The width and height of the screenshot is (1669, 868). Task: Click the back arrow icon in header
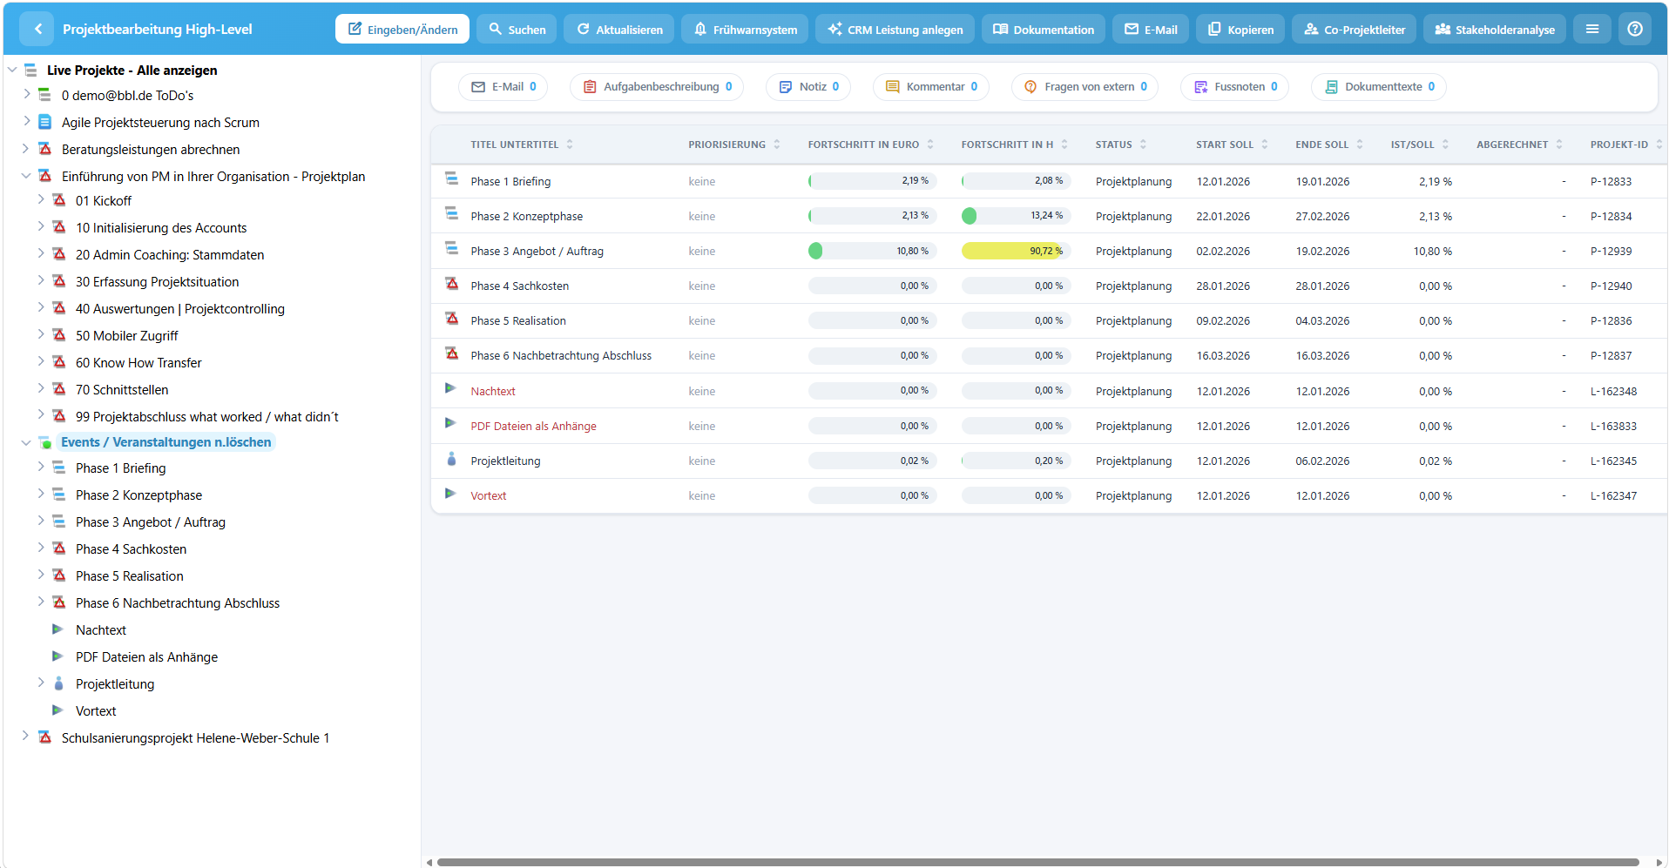coord(37,29)
